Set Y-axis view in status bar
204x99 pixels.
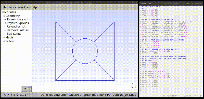point(11,95)
